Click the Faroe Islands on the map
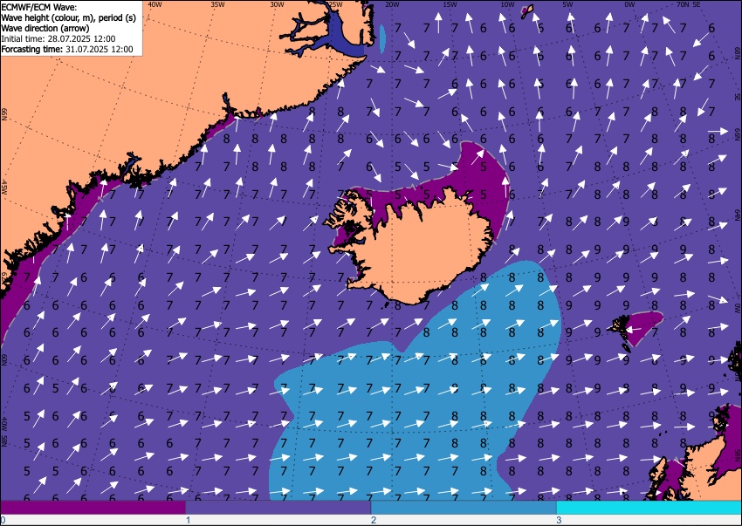Screen dimensions: 742x526 pyautogui.click(x=622, y=331)
